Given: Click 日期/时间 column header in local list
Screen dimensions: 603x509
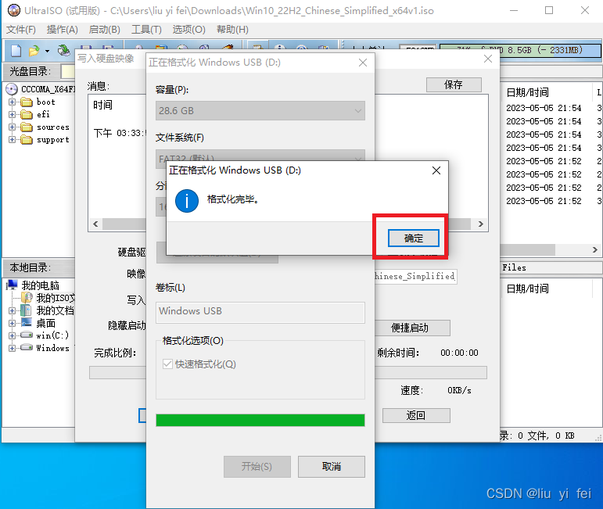Looking at the screenshot, I should tap(528, 289).
